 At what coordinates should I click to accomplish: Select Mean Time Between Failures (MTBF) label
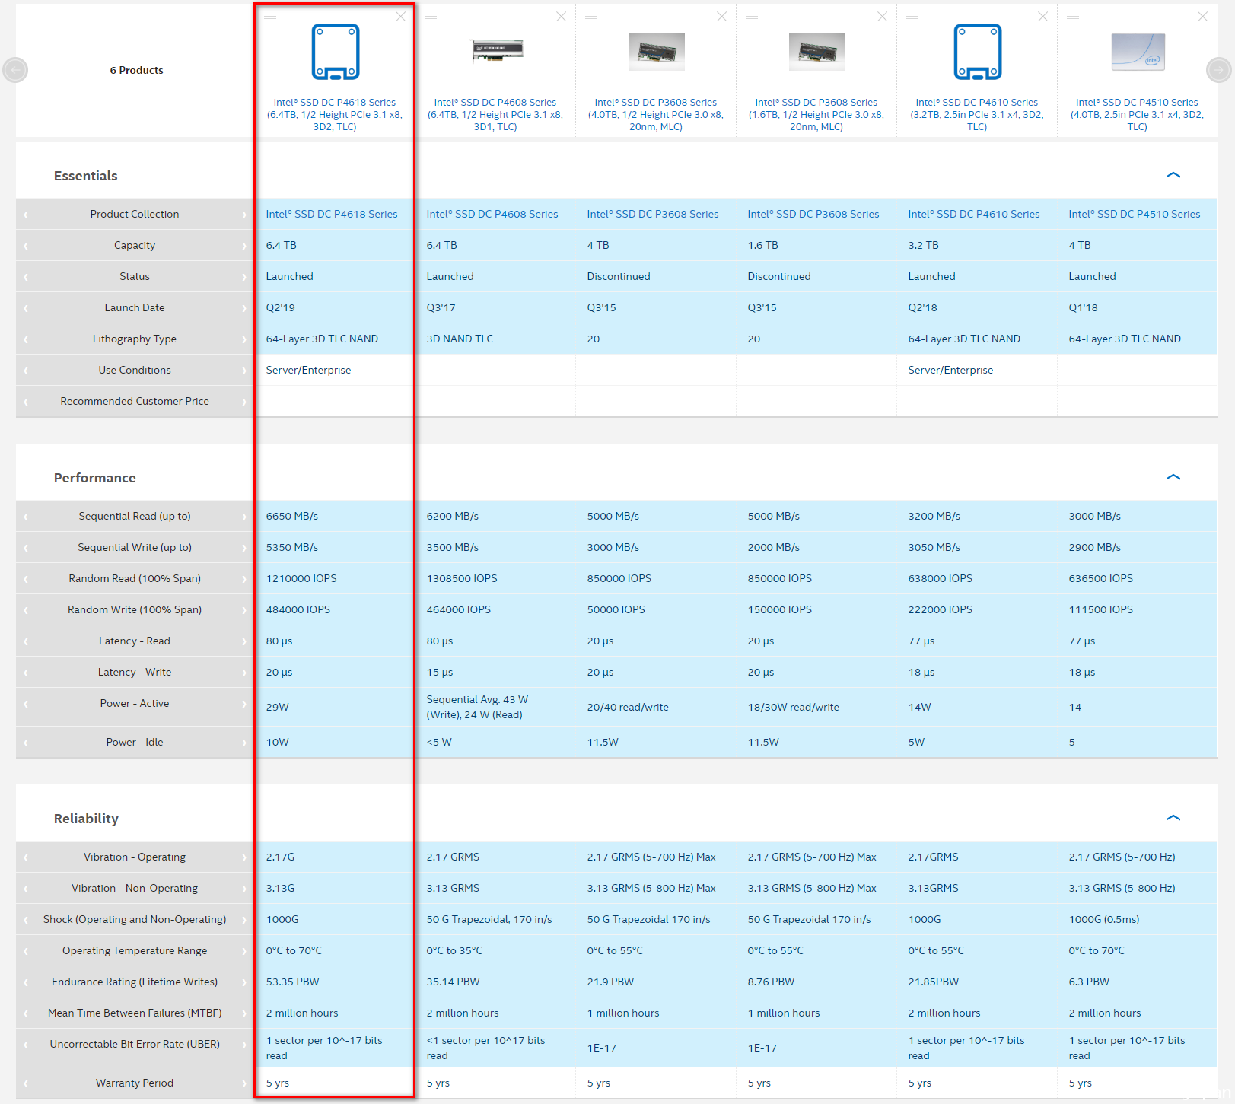coord(135,1013)
